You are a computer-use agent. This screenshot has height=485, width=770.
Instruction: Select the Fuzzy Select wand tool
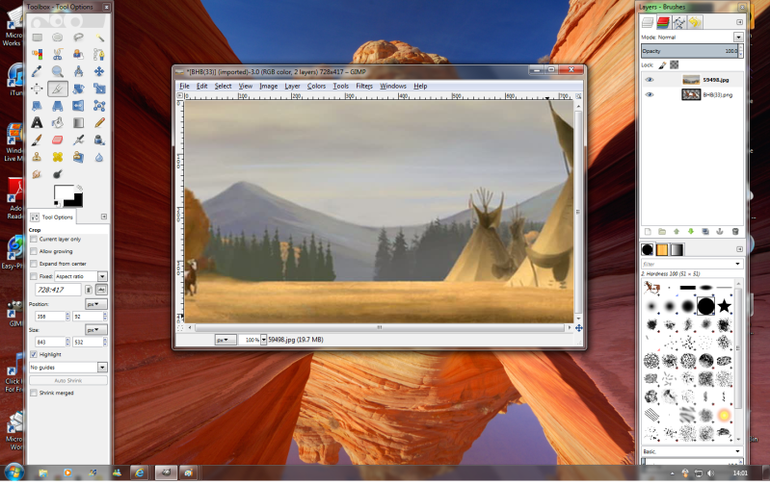pyautogui.click(x=99, y=38)
